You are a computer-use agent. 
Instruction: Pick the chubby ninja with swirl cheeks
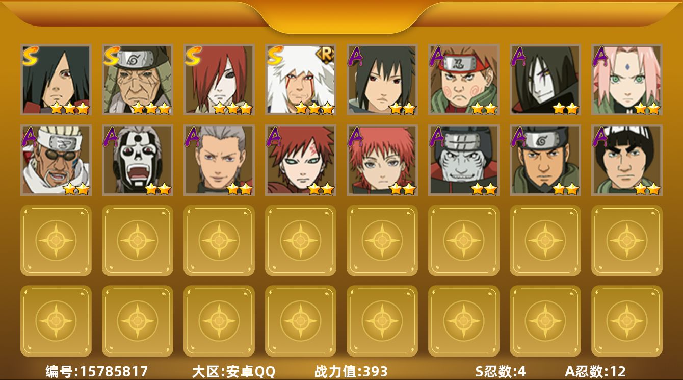point(463,80)
